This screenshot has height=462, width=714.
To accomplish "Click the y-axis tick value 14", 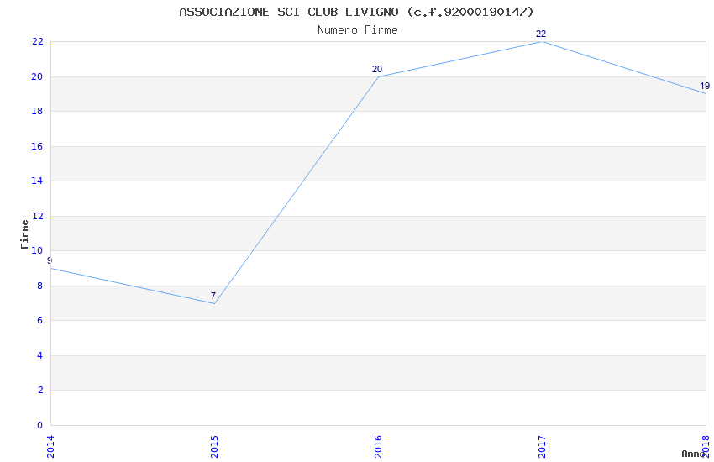I will click(37, 181).
